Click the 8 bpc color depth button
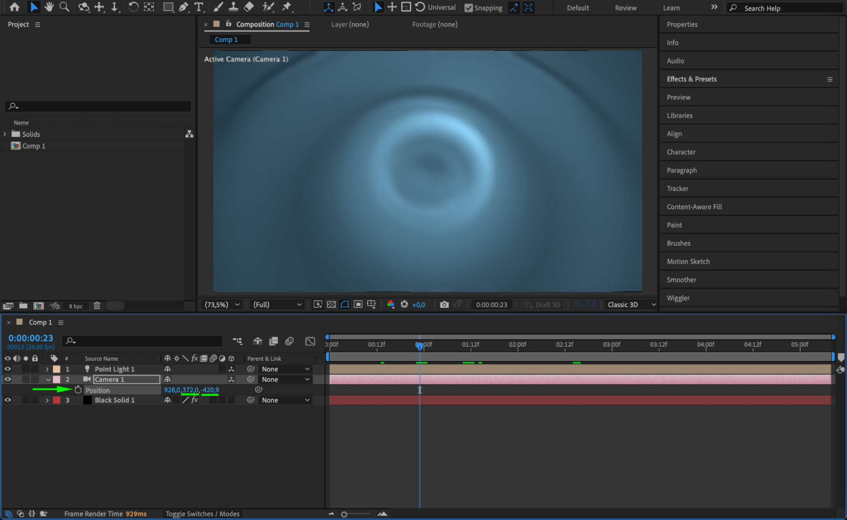 point(76,306)
